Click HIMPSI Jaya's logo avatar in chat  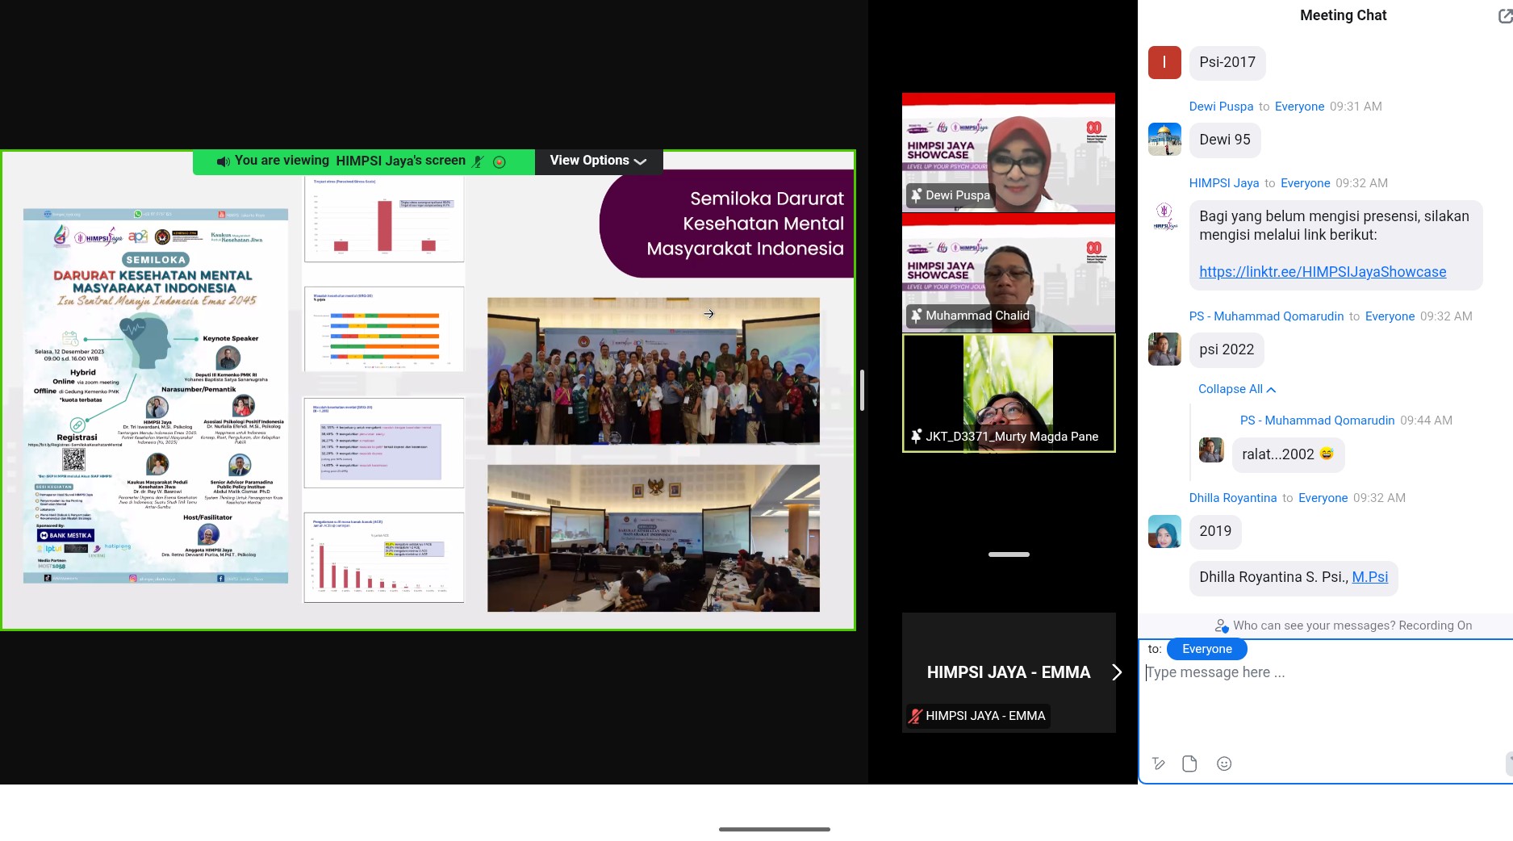point(1164,216)
